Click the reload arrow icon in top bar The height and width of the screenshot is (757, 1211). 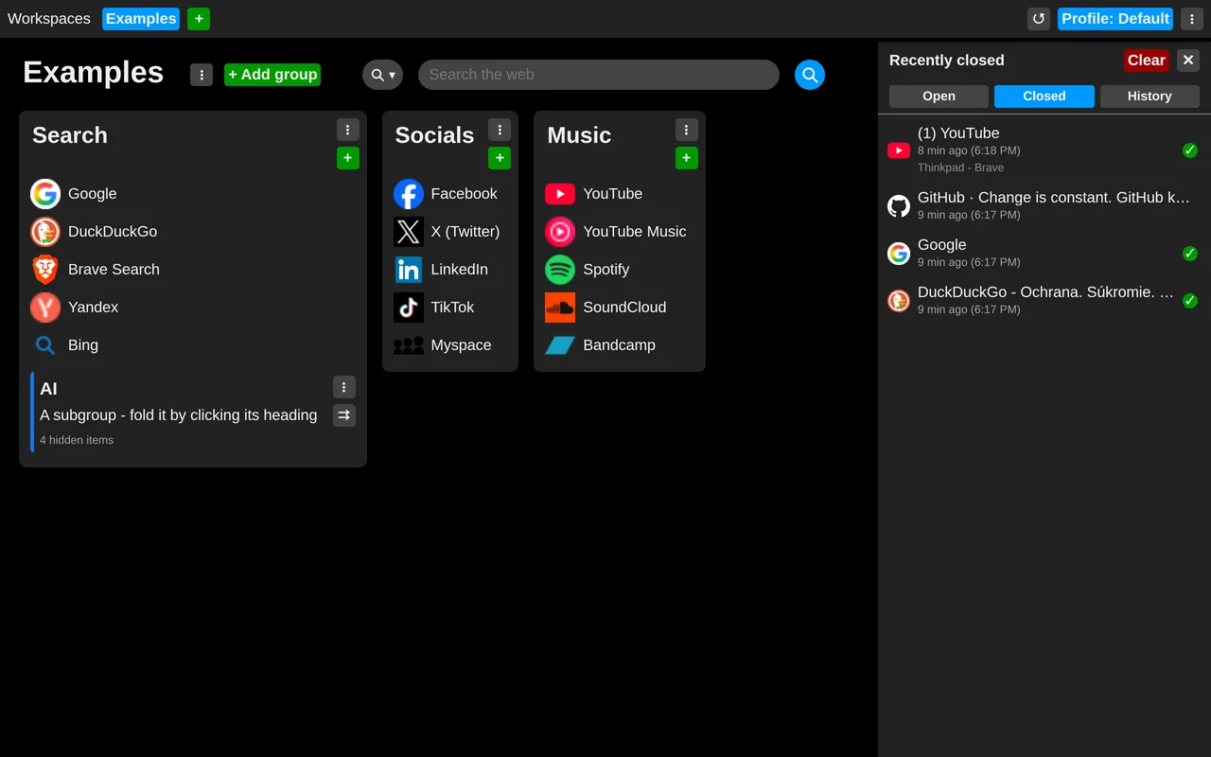click(1039, 19)
